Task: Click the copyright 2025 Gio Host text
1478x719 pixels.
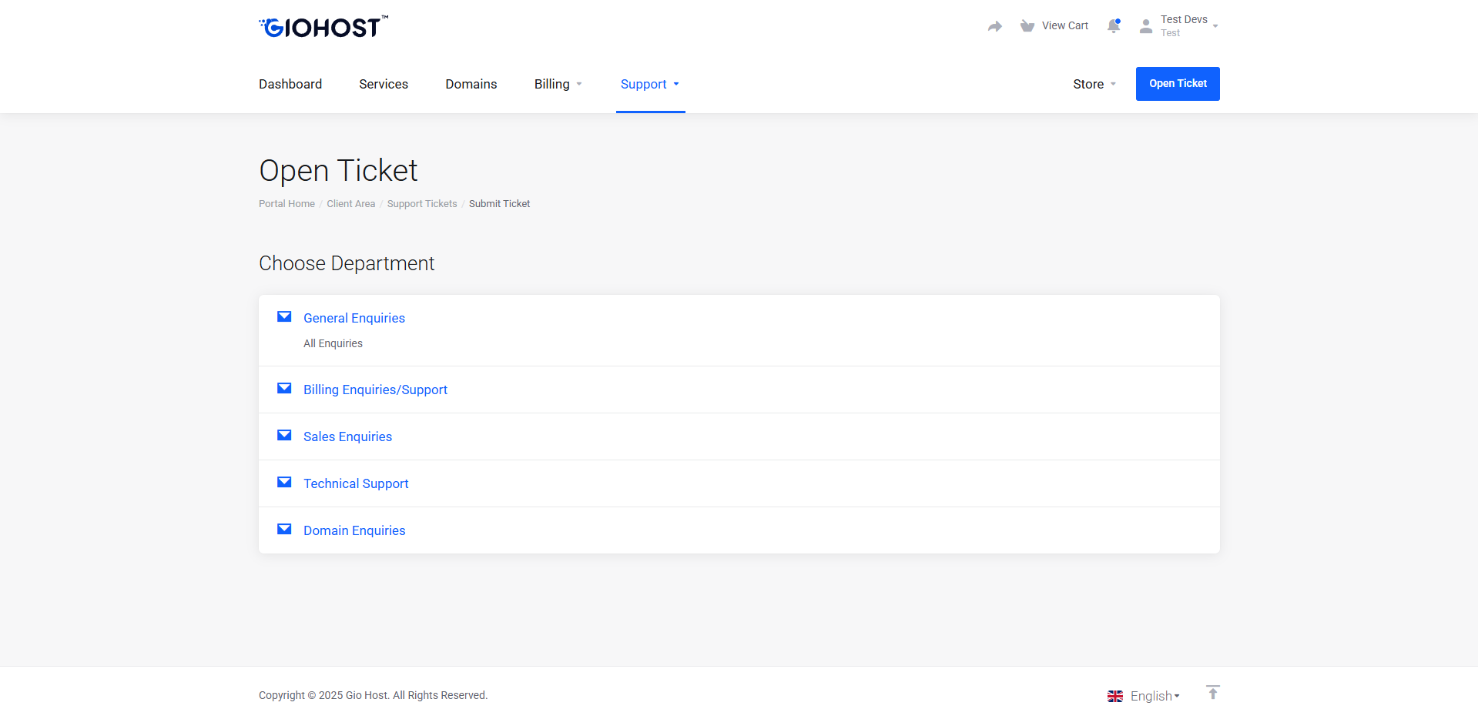Action: (x=373, y=695)
